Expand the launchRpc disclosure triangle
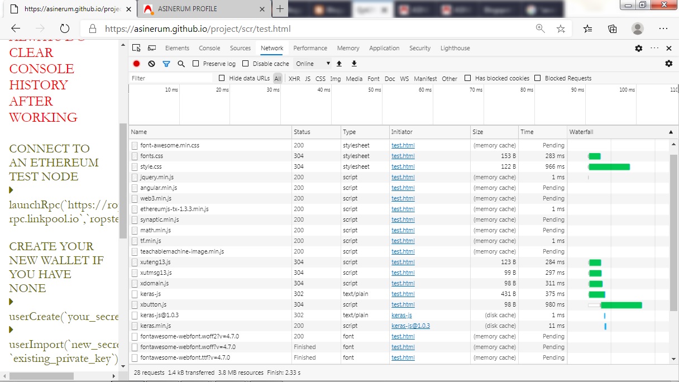This screenshot has height=382, width=679. [x=11, y=190]
